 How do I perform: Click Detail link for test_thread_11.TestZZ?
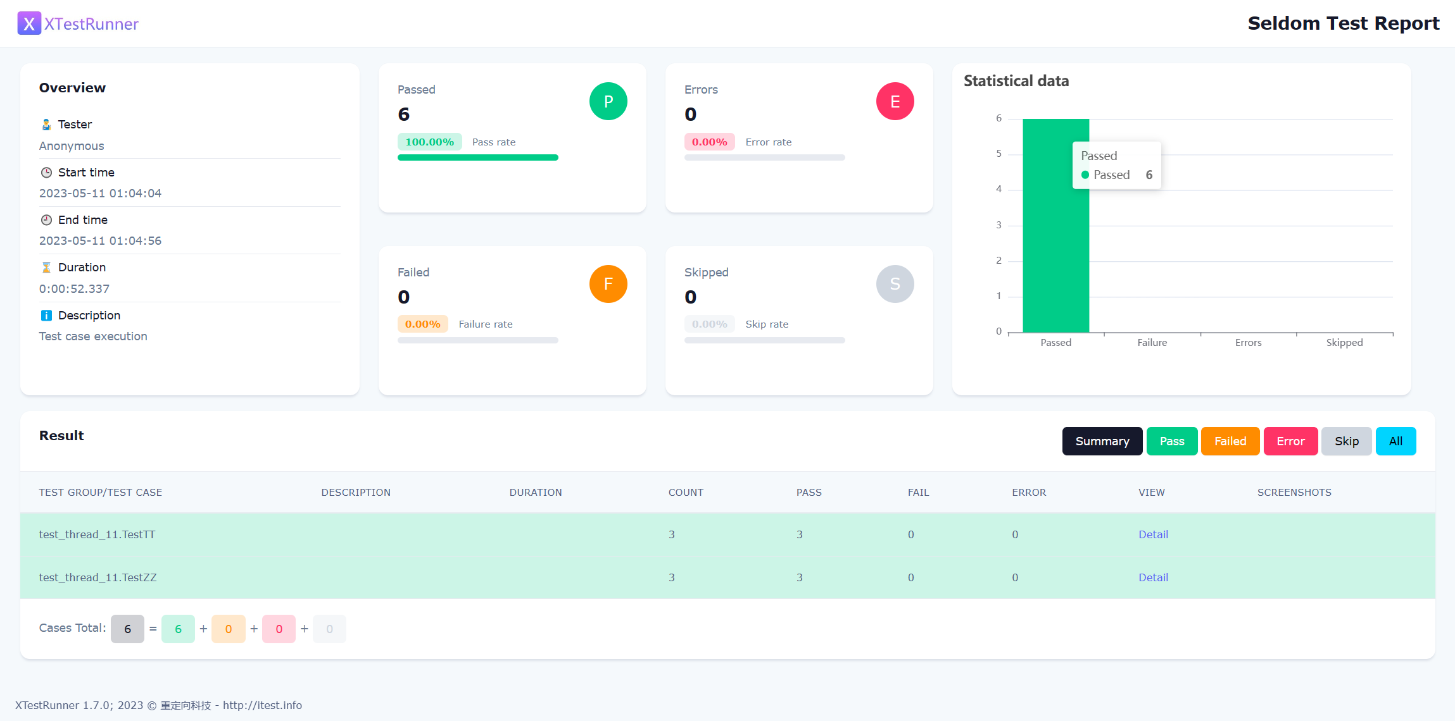(x=1154, y=576)
